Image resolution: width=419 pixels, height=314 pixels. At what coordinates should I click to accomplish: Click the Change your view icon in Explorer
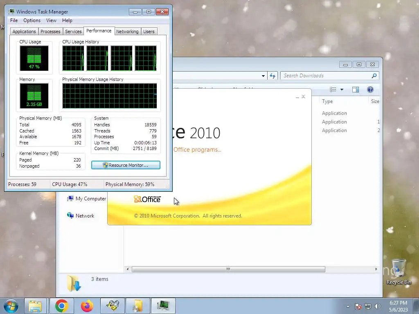(333, 90)
